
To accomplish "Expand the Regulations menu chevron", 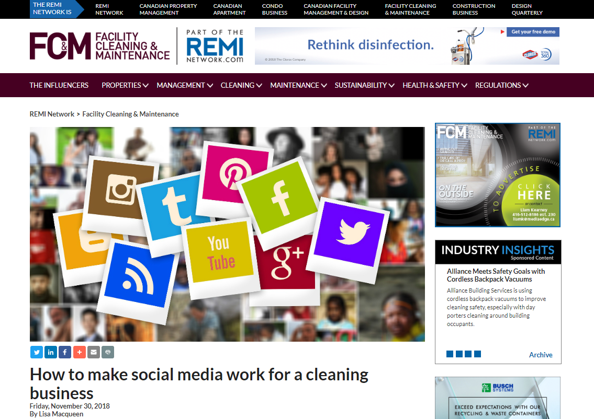I will point(525,86).
